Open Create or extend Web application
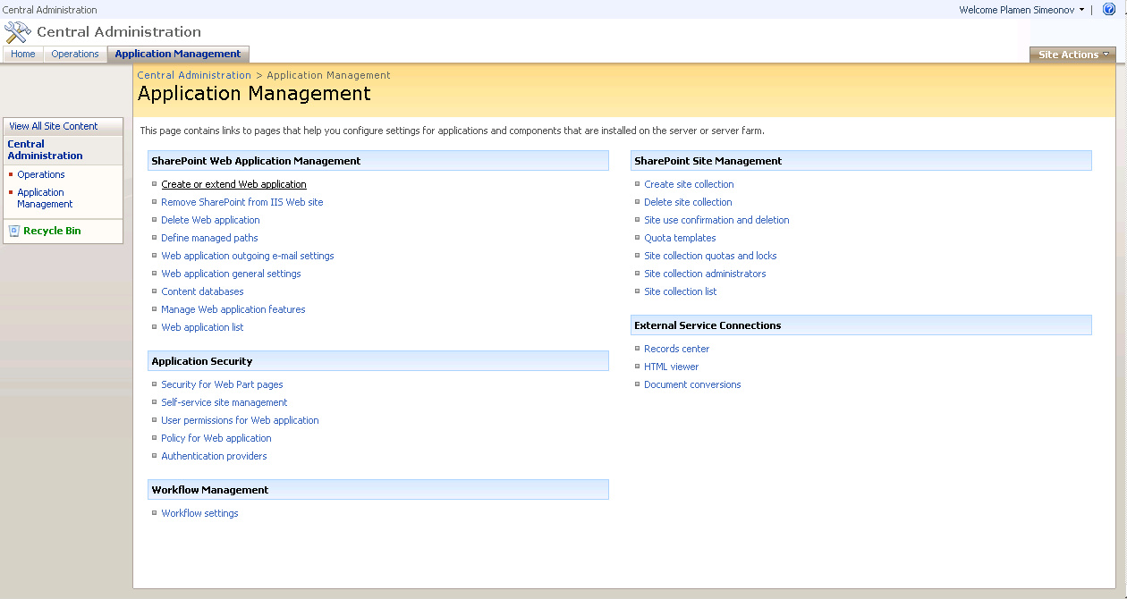1127x599 pixels. [x=233, y=184]
